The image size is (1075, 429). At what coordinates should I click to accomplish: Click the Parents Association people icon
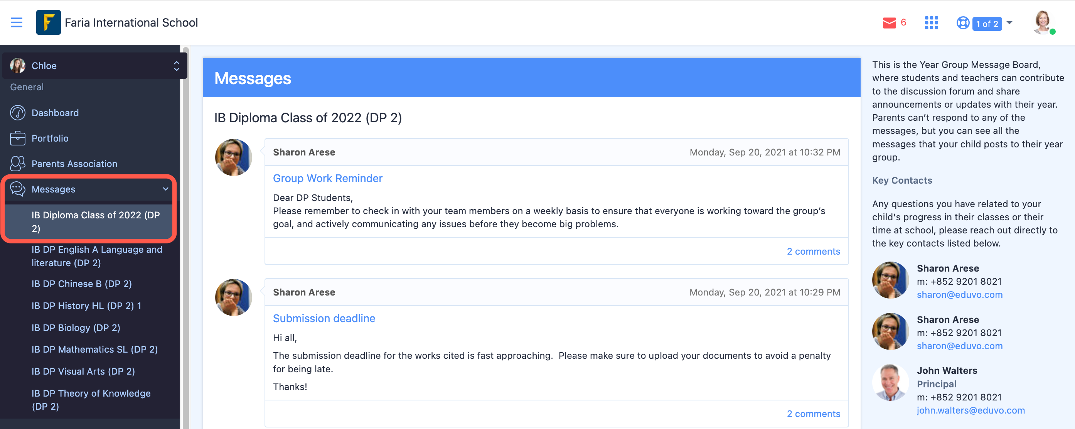click(17, 164)
